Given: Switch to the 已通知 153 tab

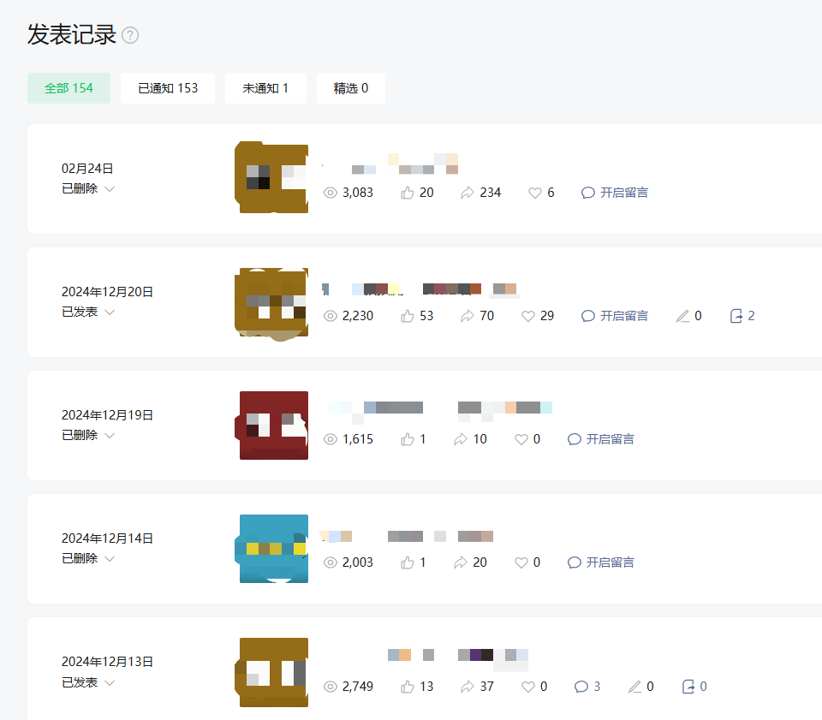Looking at the screenshot, I should point(168,88).
